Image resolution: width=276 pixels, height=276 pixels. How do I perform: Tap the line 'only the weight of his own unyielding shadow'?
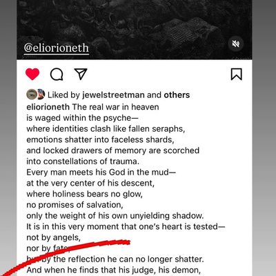pyautogui.click(x=115, y=216)
